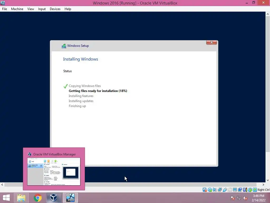
Task: Click the muted speaker tray icon
Action: pyautogui.click(x=245, y=198)
